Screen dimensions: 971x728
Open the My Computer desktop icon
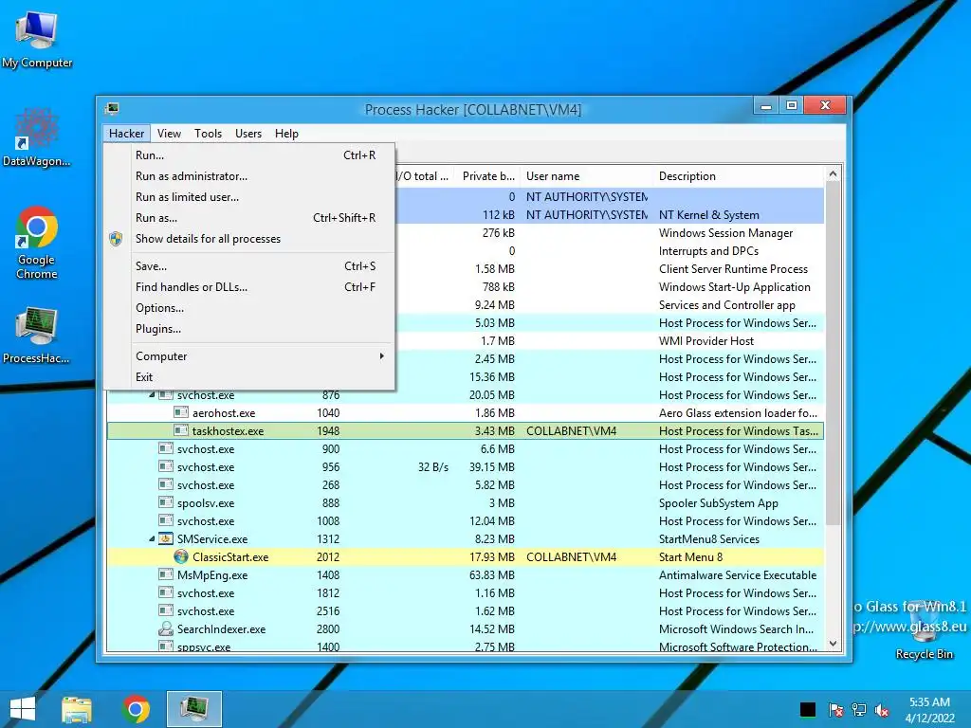[x=37, y=40]
